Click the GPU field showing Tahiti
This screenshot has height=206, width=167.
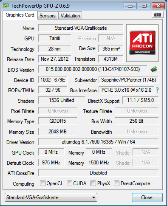[x=55, y=38]
